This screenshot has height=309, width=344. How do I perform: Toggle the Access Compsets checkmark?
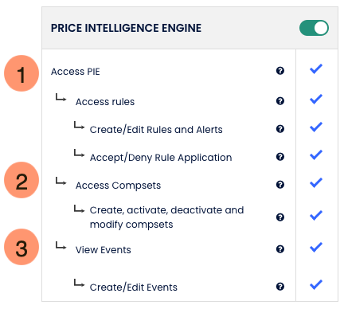316,183
